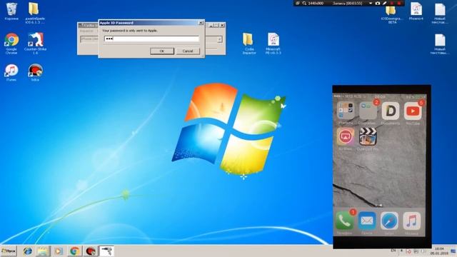Close the Cydia Impactor window behind the dialog
The width and height of the screenshot is (457, 257).
(x=222, y=26)
